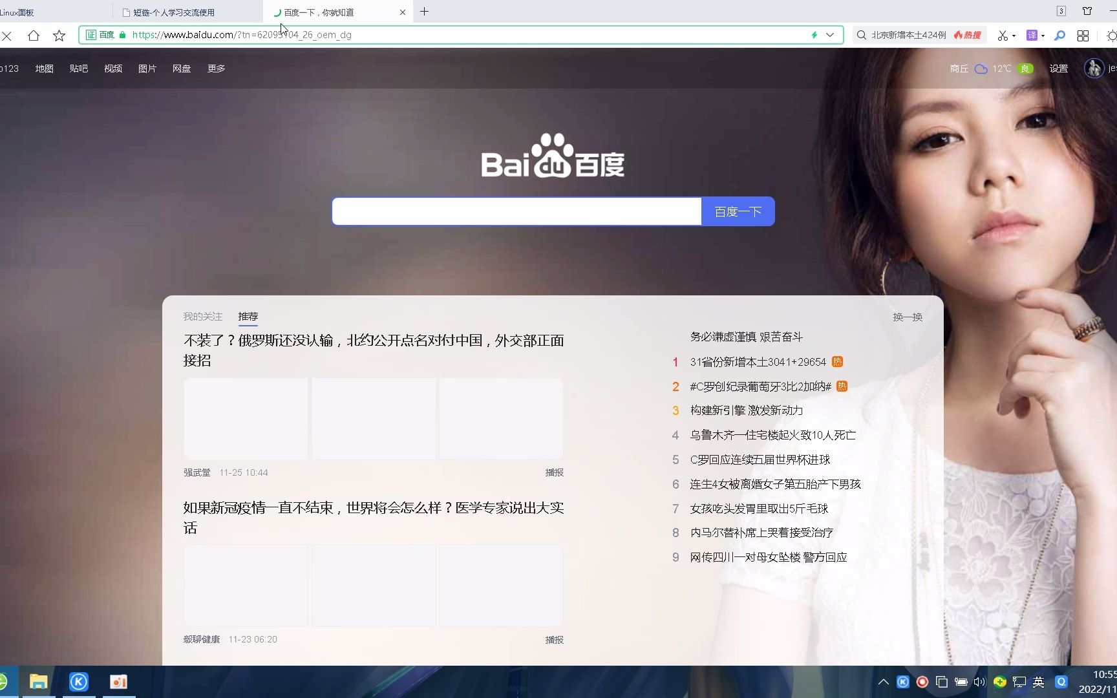Open a new tab with the plus button
The image size is (1117, 698).
[424, 11]
